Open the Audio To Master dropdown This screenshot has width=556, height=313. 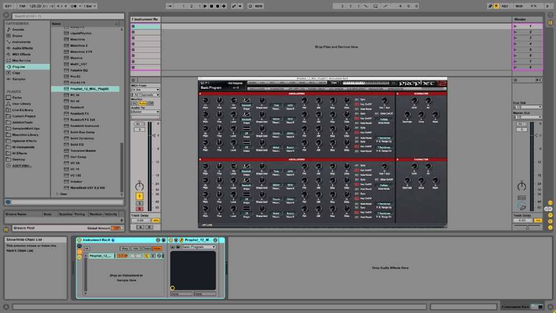(145, 112)
